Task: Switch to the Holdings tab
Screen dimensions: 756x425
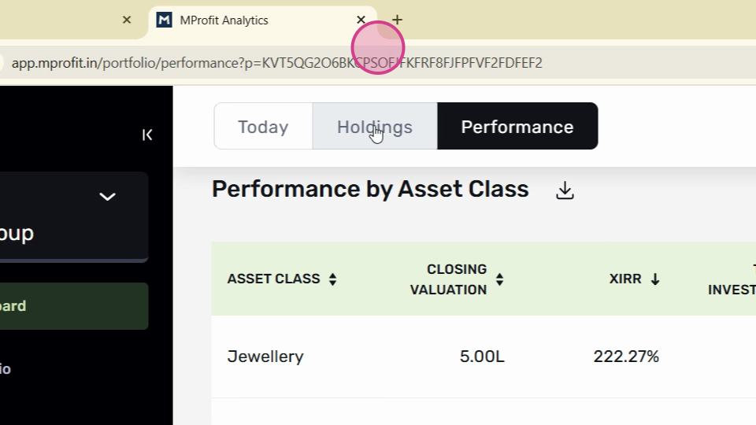Action: click(x=375, y=126)
